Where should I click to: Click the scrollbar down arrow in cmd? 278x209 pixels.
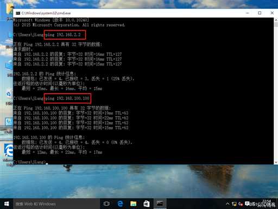276,162
